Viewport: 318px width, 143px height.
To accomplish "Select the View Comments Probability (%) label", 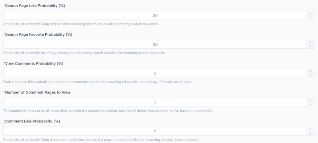I will [34, 64].
